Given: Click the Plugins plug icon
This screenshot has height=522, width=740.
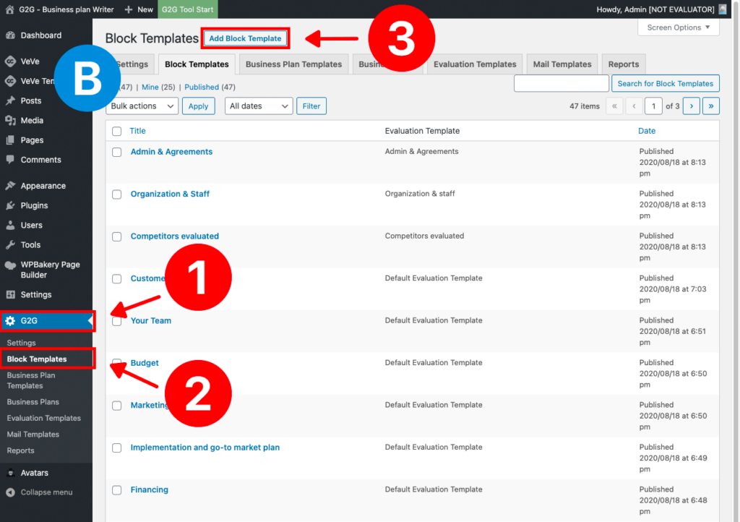Looking at the screenshot, I should tap(10, 205).
